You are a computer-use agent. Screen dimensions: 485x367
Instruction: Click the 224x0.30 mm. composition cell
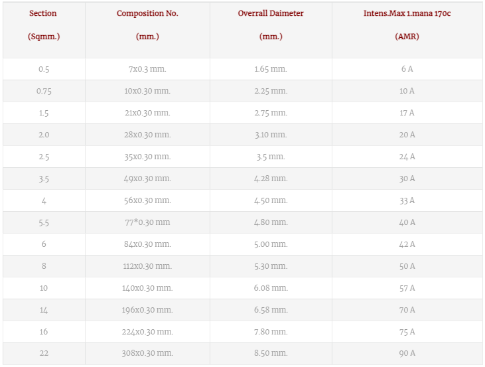tap(147, 332)
